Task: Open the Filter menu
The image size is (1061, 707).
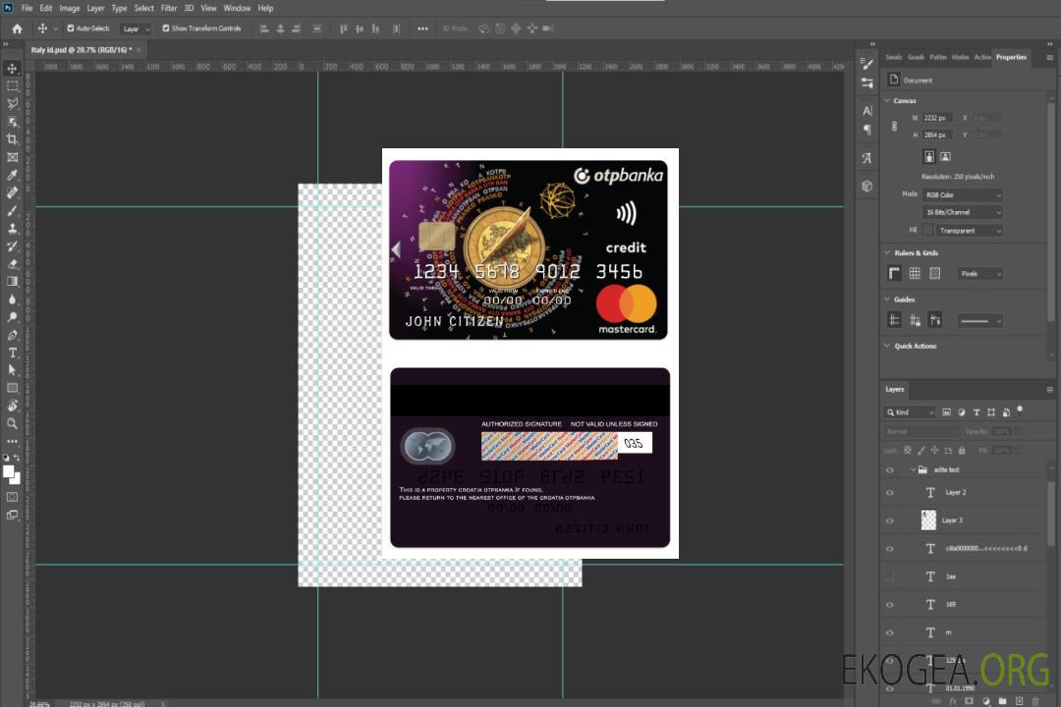Action: point(169,8)
